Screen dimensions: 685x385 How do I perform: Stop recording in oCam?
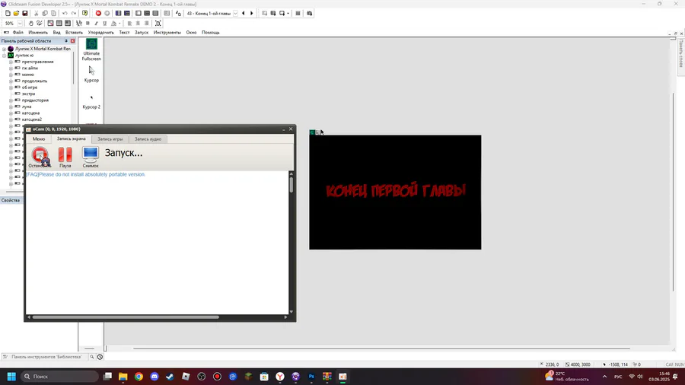click(x=40, y=157)
